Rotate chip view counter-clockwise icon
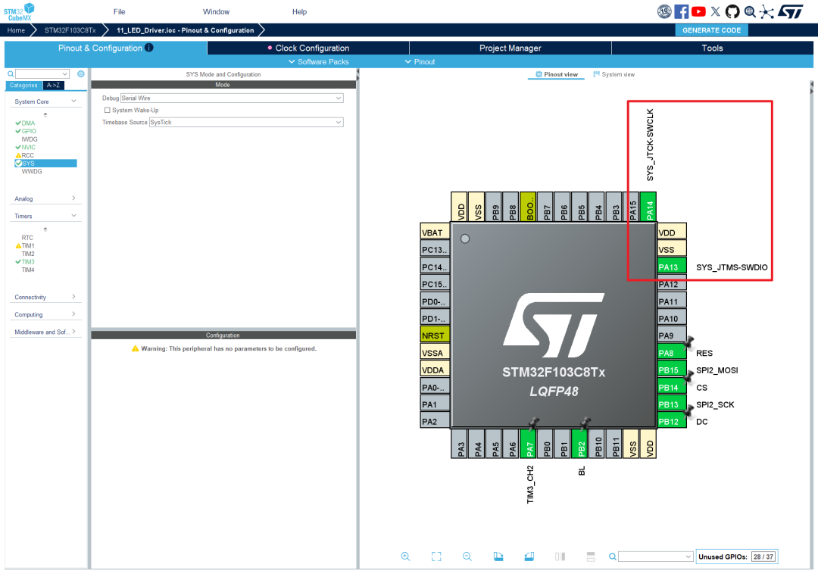 (529, 557)
